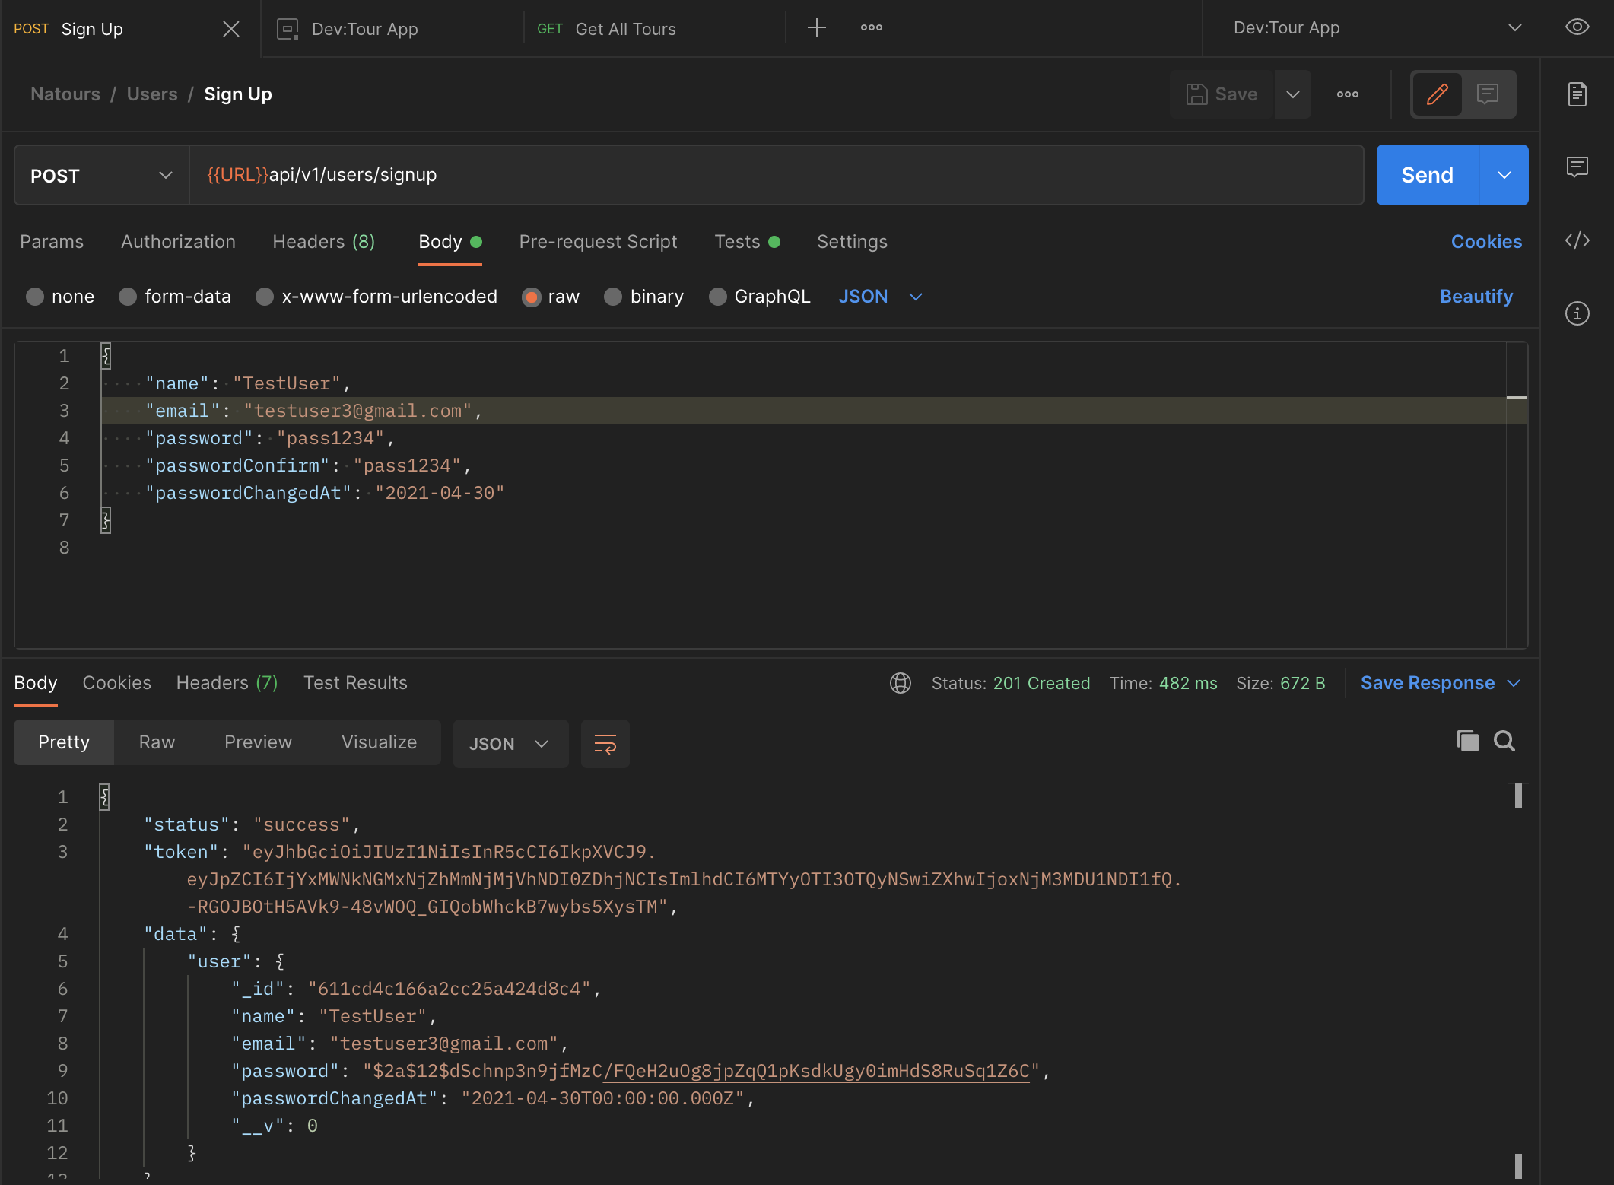Click the edit pencil icon
This screenshot has height=1185, width=1614.
pos(1438,94)
